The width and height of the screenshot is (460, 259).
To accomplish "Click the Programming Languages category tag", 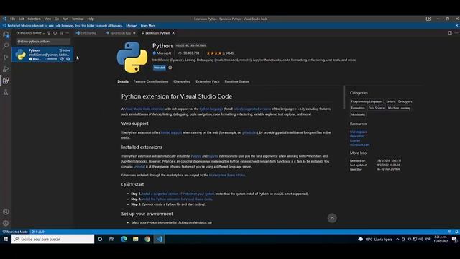I will (x=367, y=101).
